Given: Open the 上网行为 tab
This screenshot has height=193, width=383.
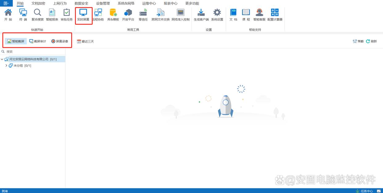Looking at the screenshot, I should point(60,3).
